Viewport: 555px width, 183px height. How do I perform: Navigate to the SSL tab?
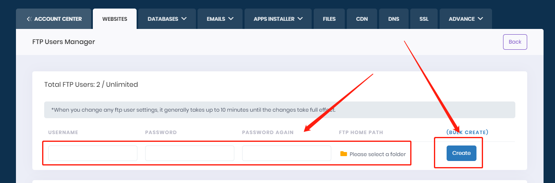coord(424,19)
